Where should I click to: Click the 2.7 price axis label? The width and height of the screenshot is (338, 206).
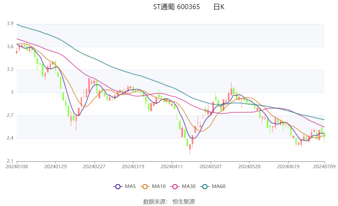pyautogui.click(x=10, y=115)
